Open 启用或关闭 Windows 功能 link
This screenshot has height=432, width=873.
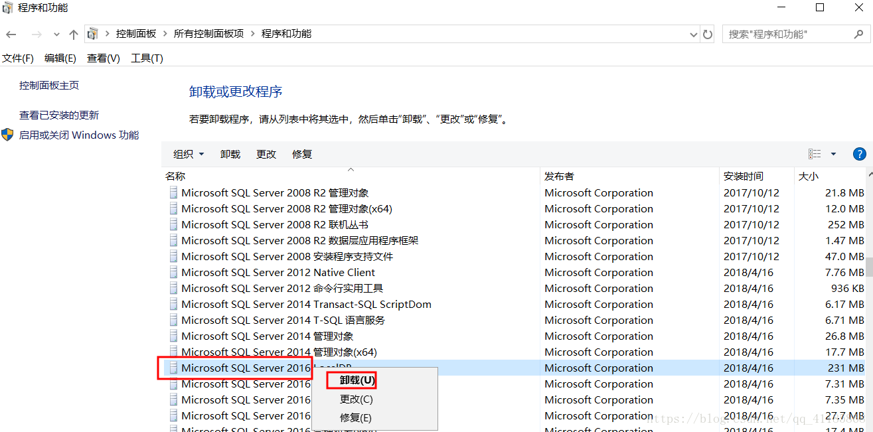pos(79,135)
